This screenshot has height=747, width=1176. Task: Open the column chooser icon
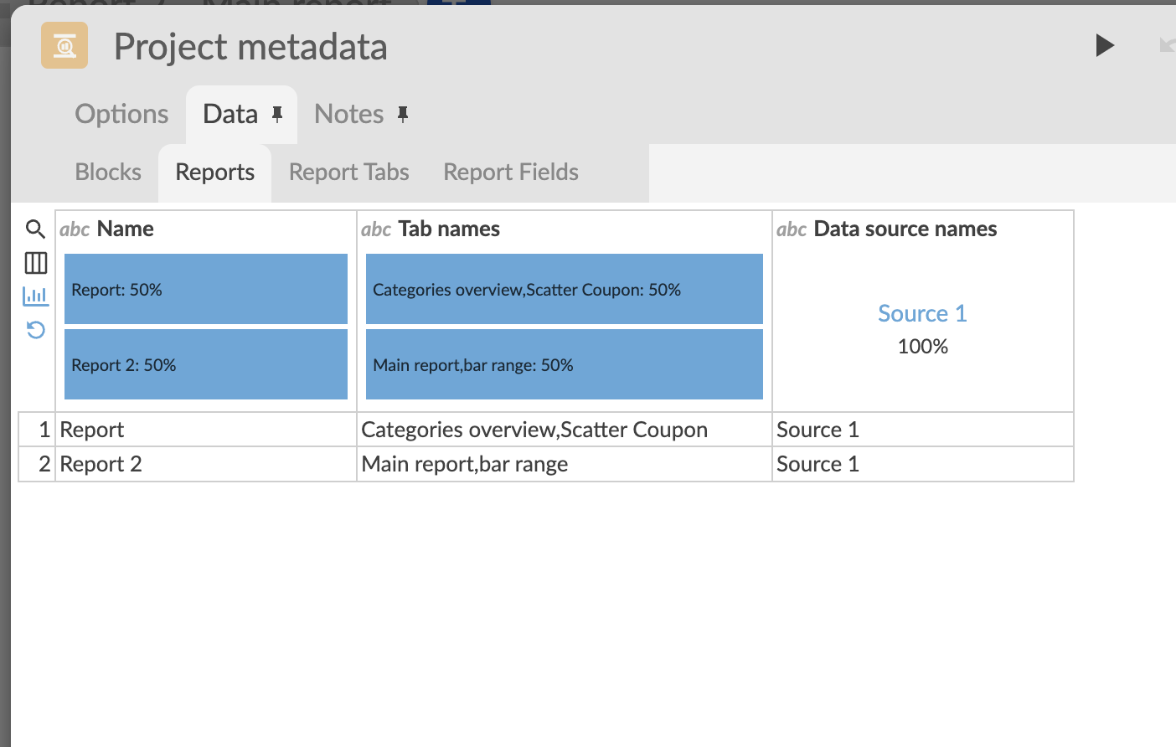tap(35, 263)
